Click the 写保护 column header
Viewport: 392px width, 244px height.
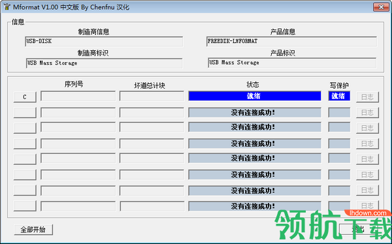339,85
